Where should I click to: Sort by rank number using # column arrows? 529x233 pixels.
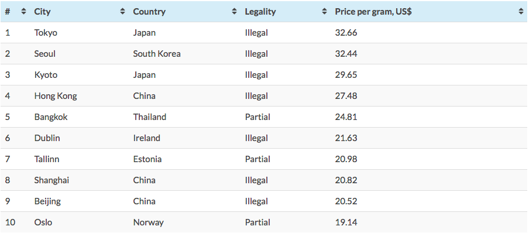coord(23,12)
